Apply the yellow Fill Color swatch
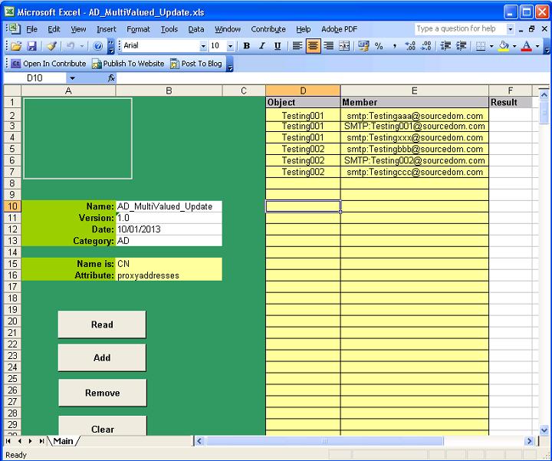 (503, 46)
